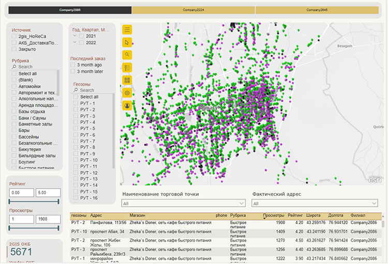Screen dimensions: 388x264
Task: Enable the РУТ - 5 geozone checkbox
Action: [x=76, y=129]
